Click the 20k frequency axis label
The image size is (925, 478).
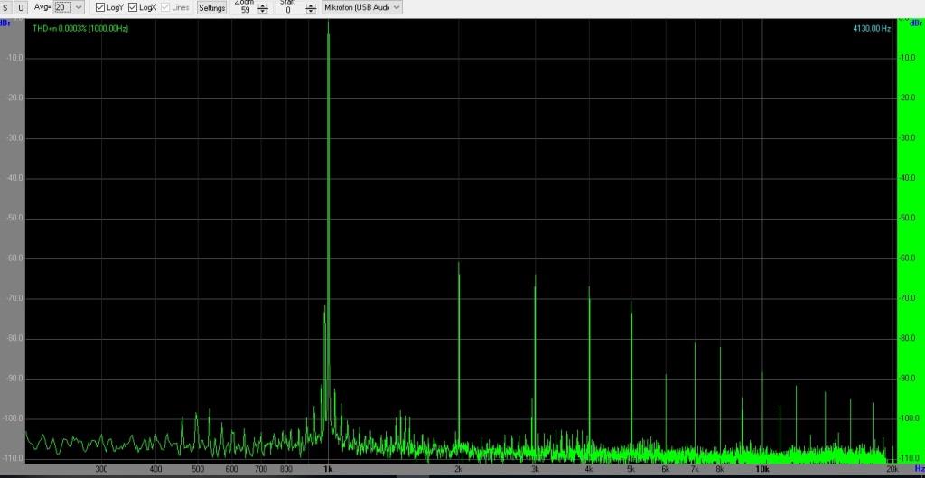[892, 469]
